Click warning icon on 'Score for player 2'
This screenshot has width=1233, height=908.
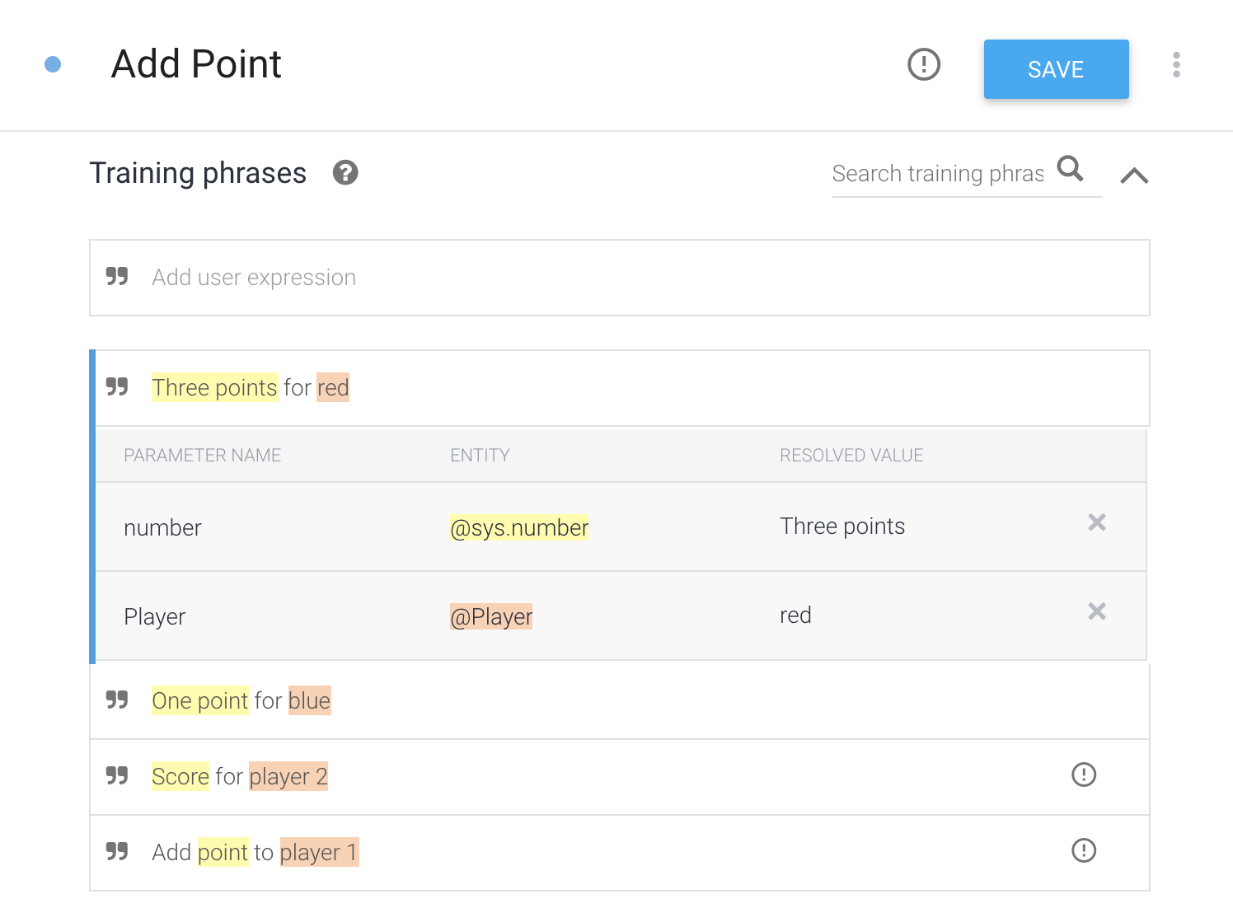1083,775
